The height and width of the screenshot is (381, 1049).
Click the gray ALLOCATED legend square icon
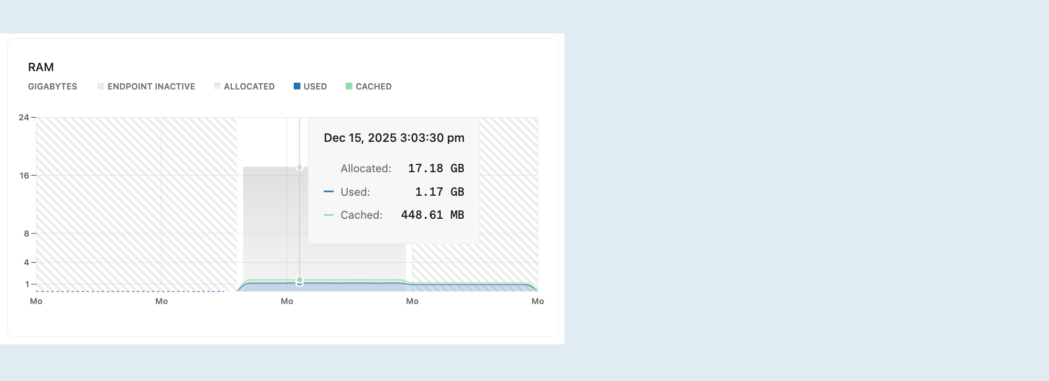click(x=217, y=86)
